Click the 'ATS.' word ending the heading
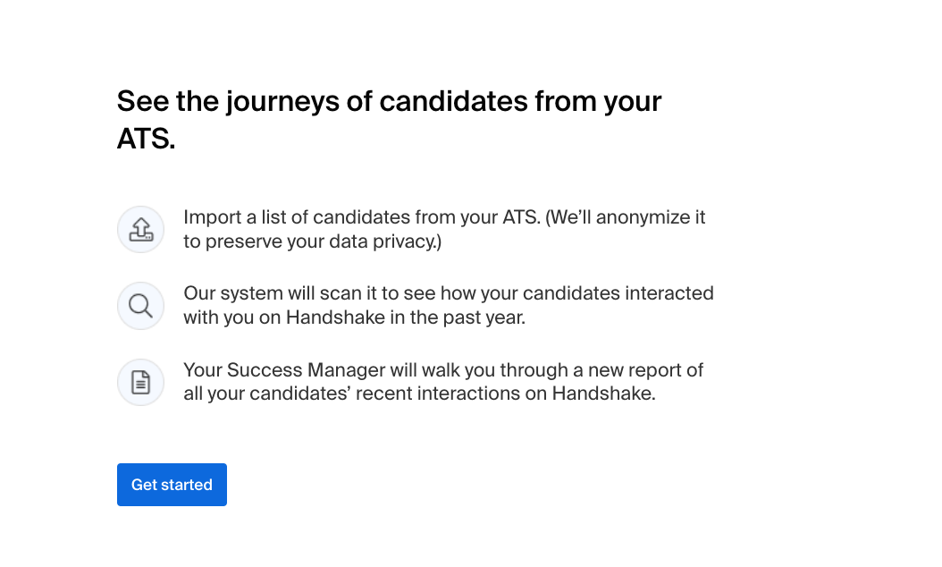The image size is (942, 567). (146, 139)
